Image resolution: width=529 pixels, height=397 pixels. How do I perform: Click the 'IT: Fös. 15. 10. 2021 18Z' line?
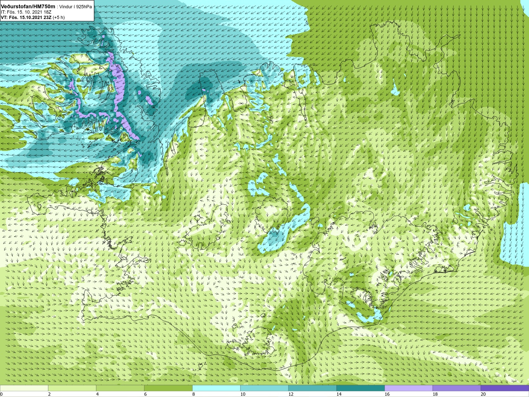click(x=26, y=12)
